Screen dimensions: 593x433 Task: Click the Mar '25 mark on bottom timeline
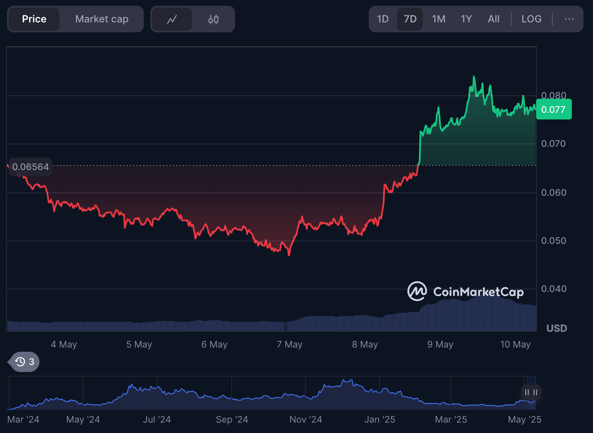451,419
